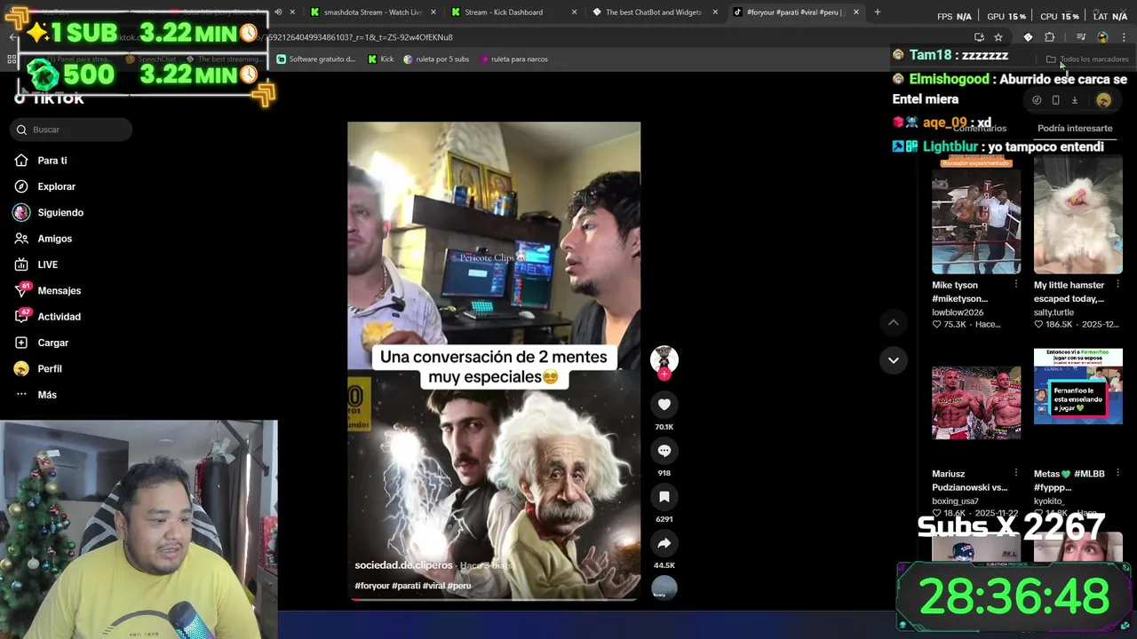Click the #peru hashtag in caption
This screenshot has height=639, width=1137.
click(459, 586)
